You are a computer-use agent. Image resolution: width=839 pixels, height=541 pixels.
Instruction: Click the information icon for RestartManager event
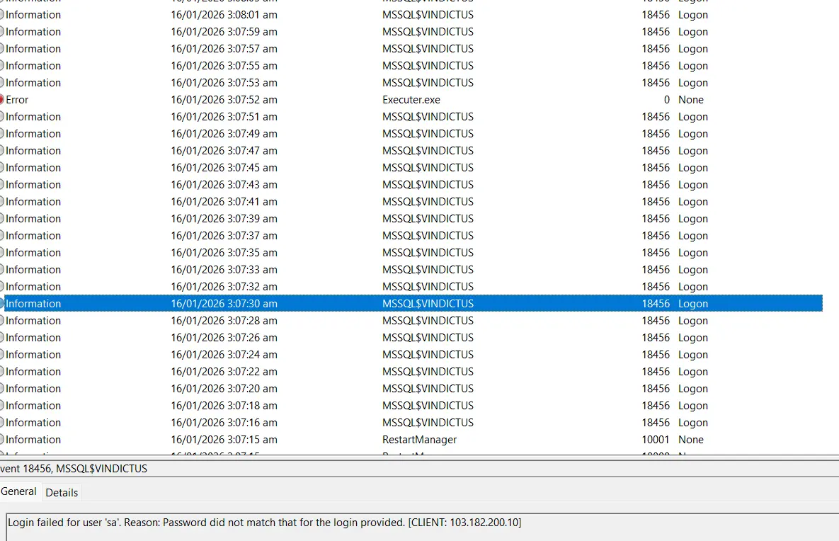coord(1,439)
